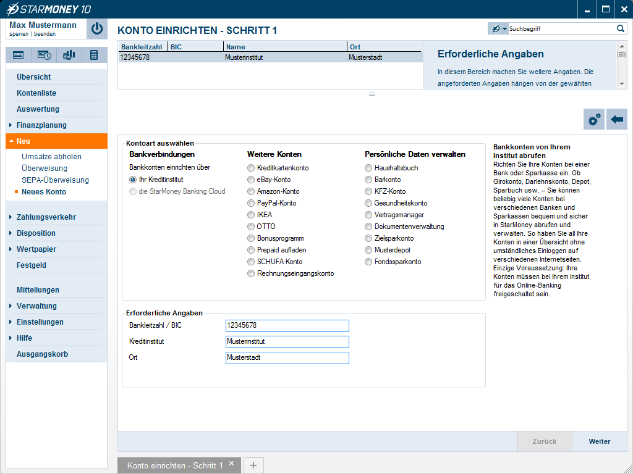Open the coins and bar chart icon
Screen dimensions: 633x474
(x=69, y=55)
